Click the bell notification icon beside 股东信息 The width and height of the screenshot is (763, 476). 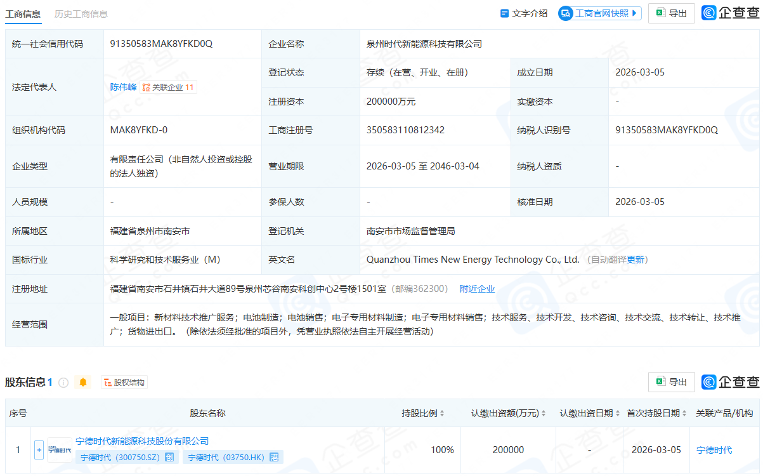(83, 382)
